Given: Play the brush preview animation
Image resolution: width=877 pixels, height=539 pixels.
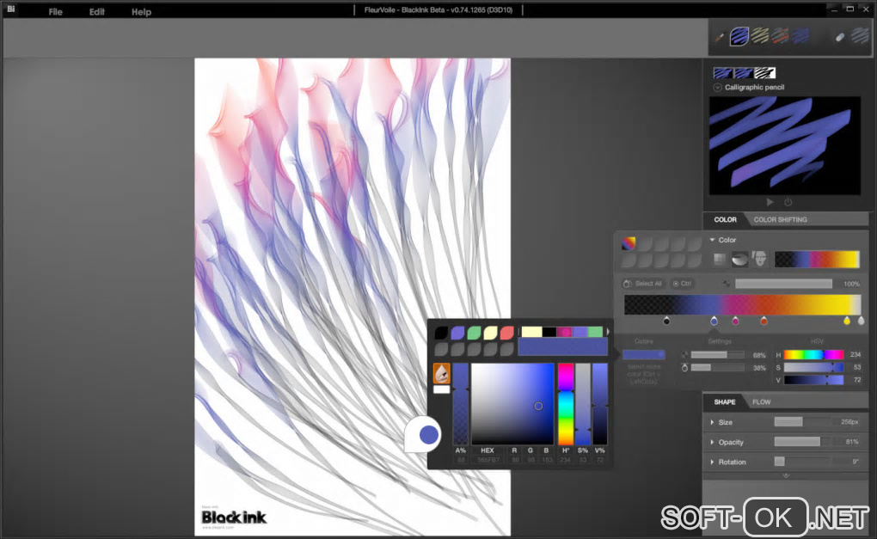Looking at the screenshot, I should pos(770,202).
